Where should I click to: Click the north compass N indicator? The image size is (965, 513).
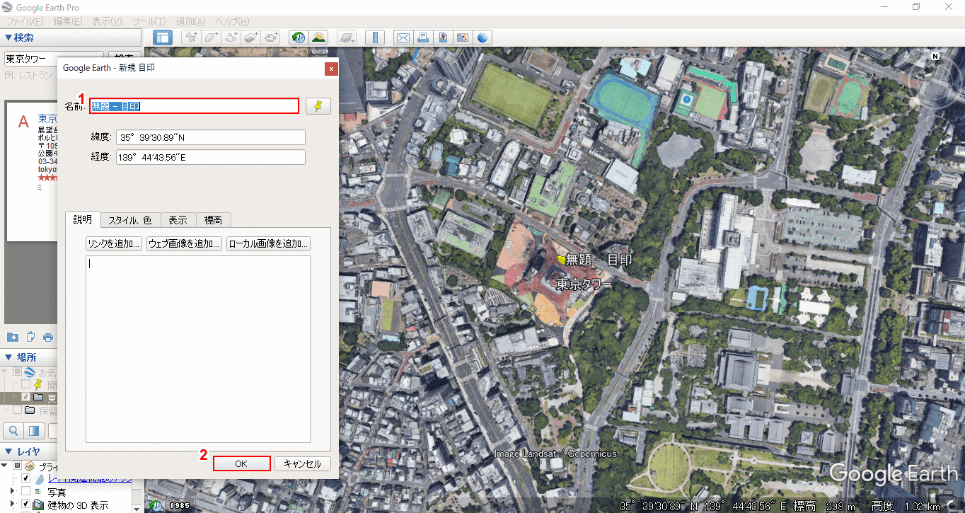tap(935, 56)
